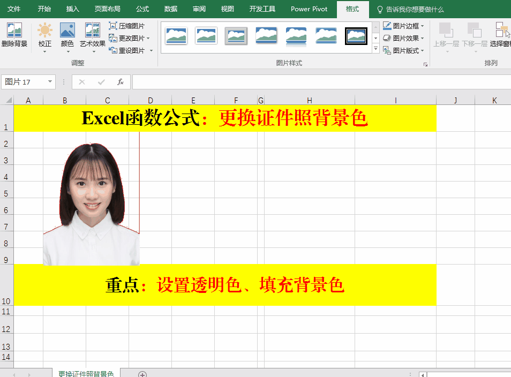Open the Name Box dropdown arrow
The width and height of the screenshot is (511, 377).
50,82
